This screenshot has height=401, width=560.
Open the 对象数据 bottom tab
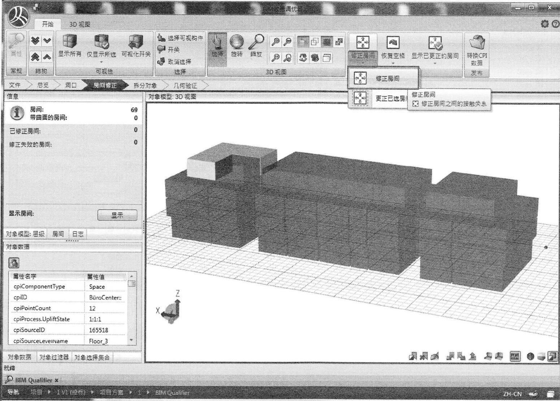pos(19,357)
